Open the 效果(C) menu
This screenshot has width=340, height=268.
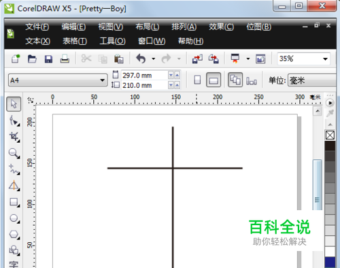(221, 27)
